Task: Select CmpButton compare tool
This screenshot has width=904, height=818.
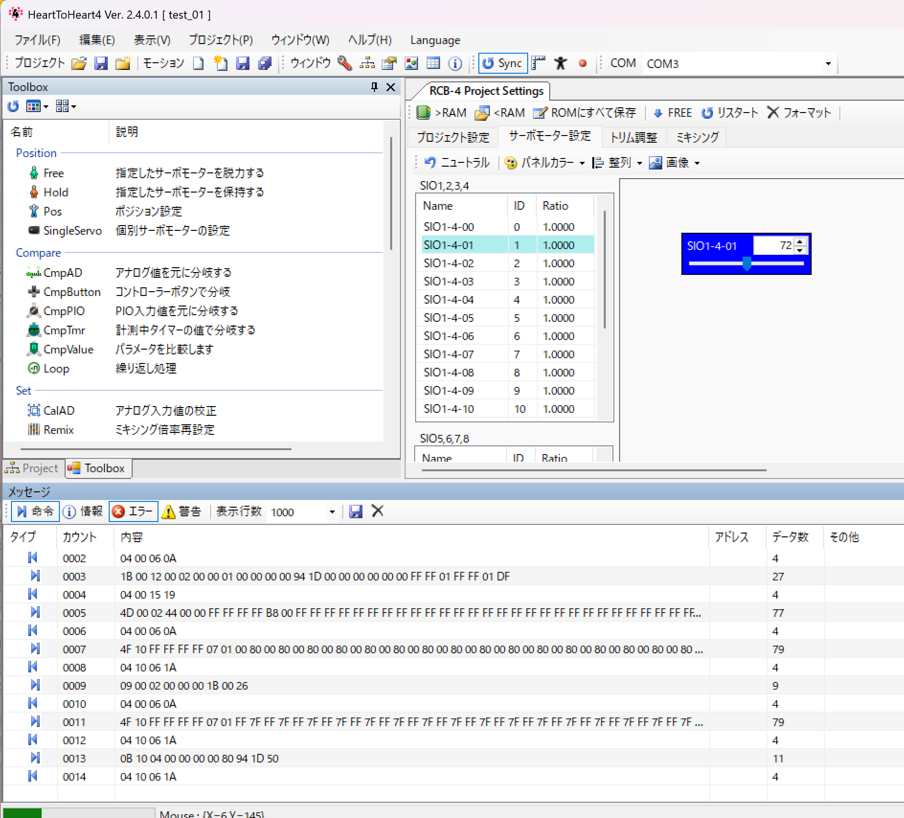Action: [72, 292]
